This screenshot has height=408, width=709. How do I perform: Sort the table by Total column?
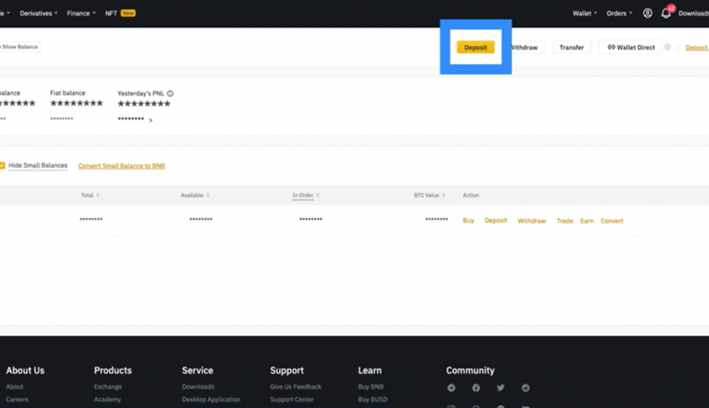click(90, 195)
